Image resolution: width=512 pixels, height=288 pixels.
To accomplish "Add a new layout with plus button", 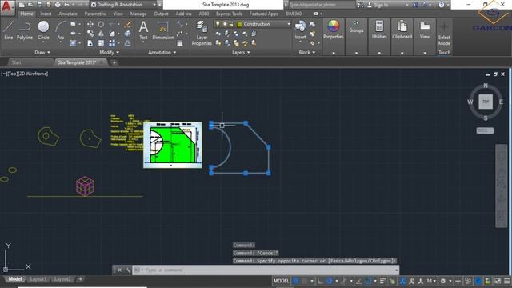I will coord(80,279).
